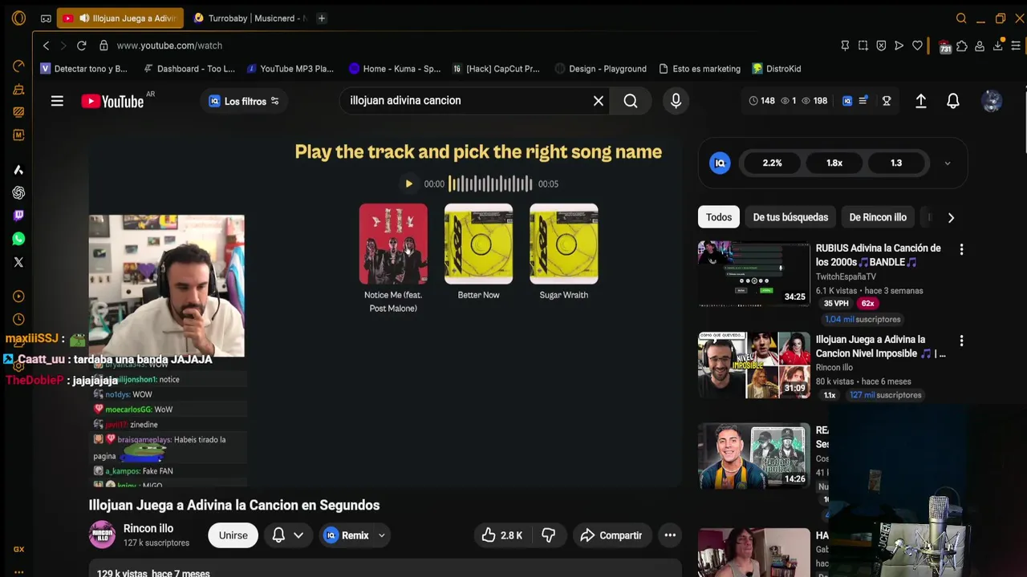Screen dimensions: 1027x577
Task: Take a snapshot with the capture icon
Action: tap(863, 46)
